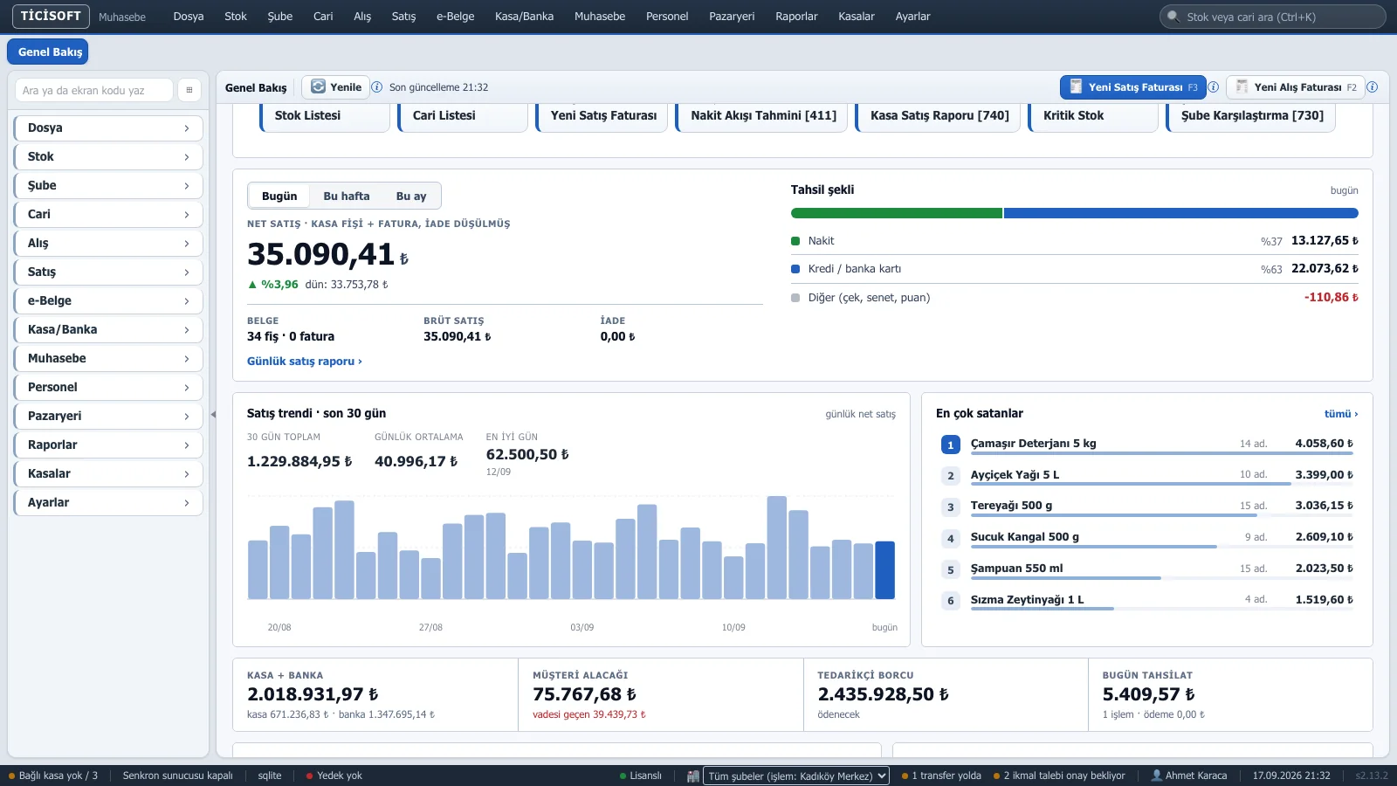Switch sales period to Bu hafta
This screenshot has width=1397, height=786.
[x=347, y=196]
